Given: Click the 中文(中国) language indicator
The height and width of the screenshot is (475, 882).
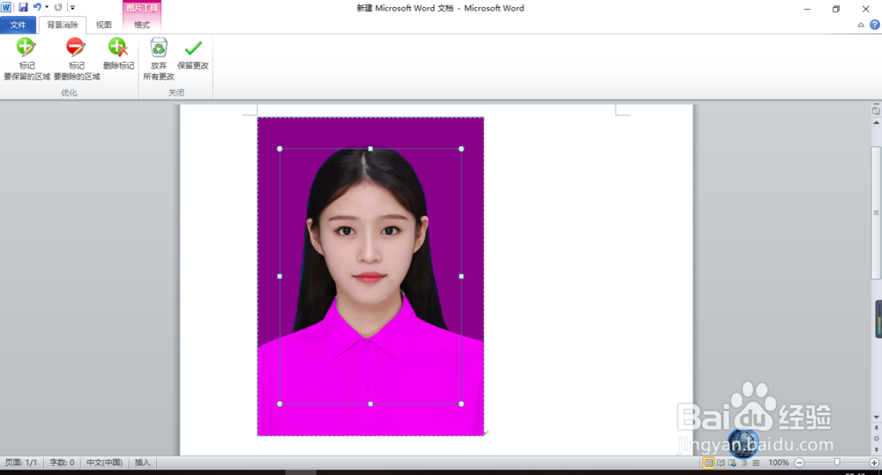Looking at the screenshot, I should click(x=105, y=463).
